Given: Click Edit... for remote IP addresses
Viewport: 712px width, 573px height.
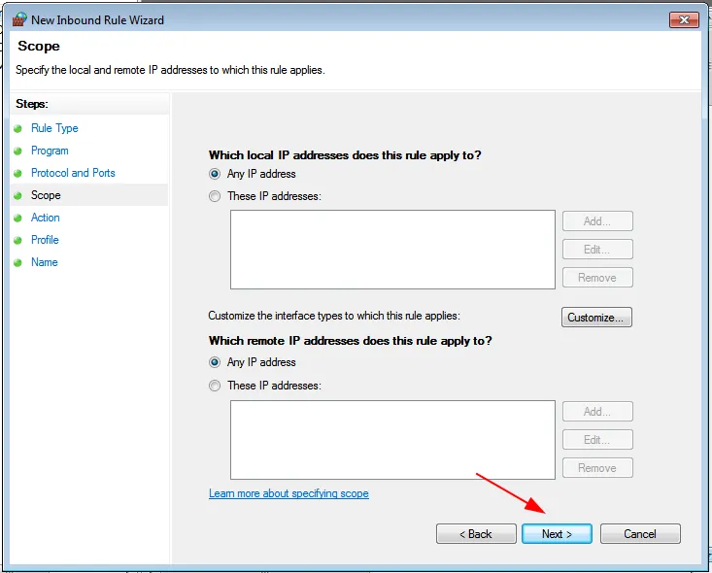Looking at the screenshot, I should pyautogui.click(x=597, y=440).
